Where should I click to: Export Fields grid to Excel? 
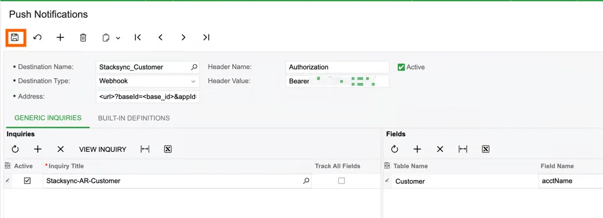pos(486,150)
